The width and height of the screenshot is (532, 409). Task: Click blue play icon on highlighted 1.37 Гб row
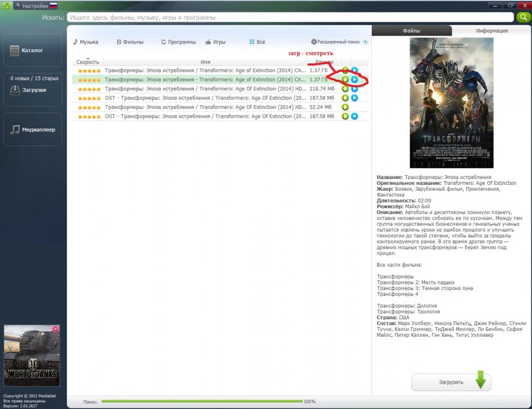click(x=354, y=80)
